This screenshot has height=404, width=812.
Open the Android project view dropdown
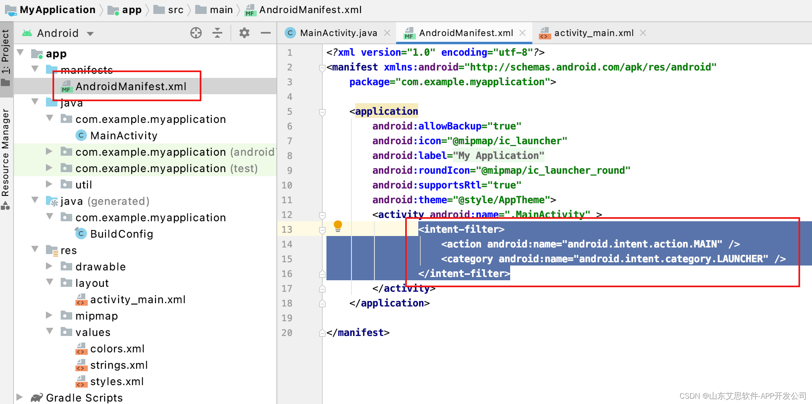[x=91, y=34]
